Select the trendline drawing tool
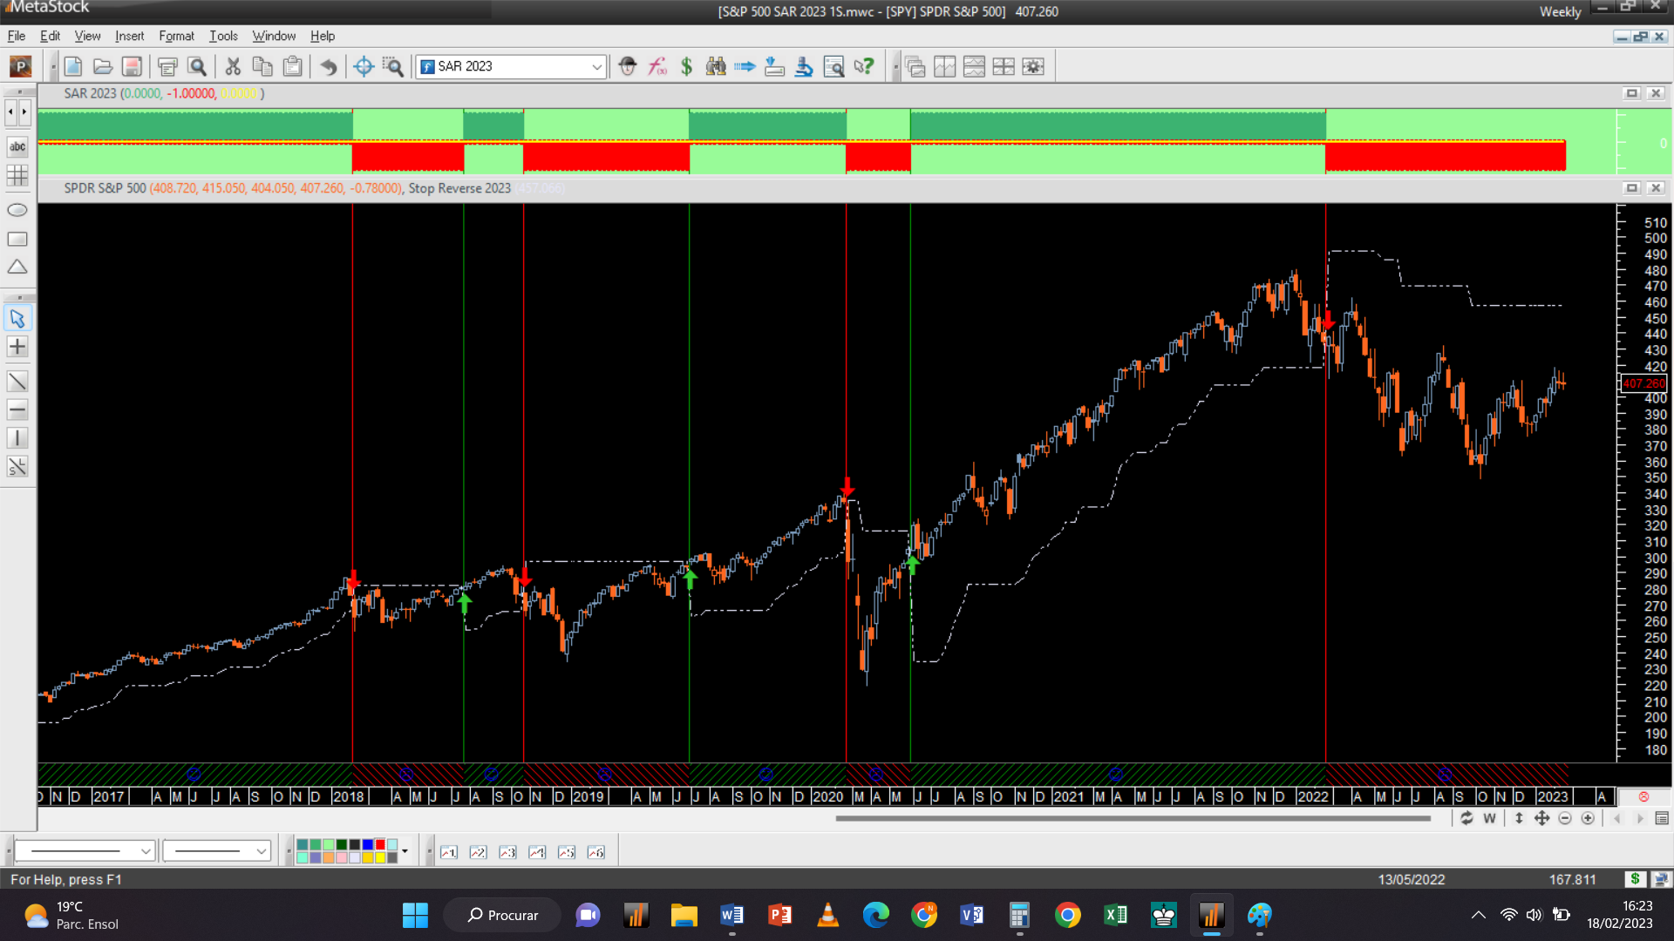Screen dimensions: 1674x941 pyautogui.click(x=17, y=382)
